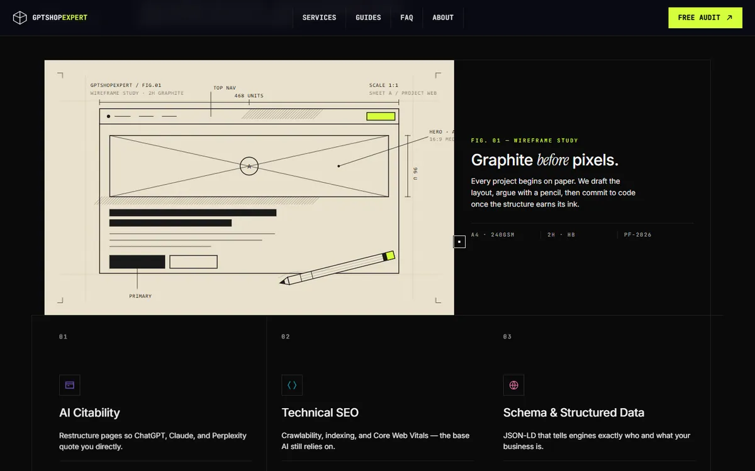
Task: Click the "PRIMARY" annotation in wireframe
Action: coord(140,296)
